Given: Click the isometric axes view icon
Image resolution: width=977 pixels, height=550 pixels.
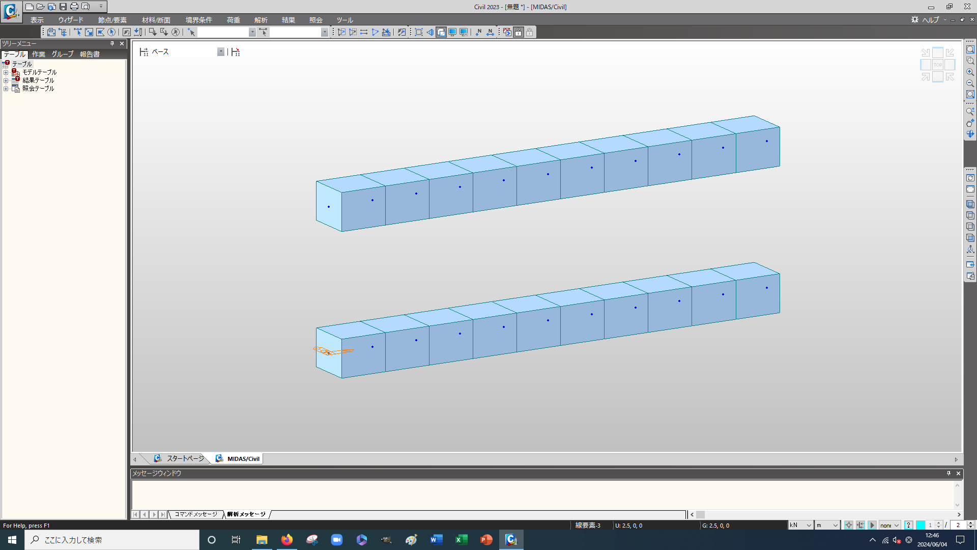Looking at the screenshot, I should 970,249.
